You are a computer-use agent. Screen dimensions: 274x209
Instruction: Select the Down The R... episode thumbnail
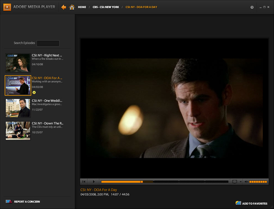[x=18, y=131]
